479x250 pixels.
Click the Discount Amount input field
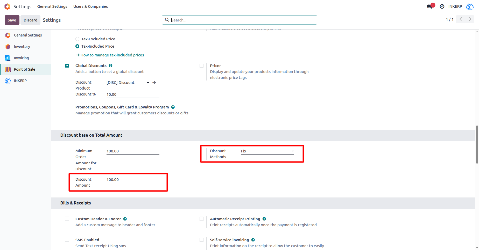point(133,180)
